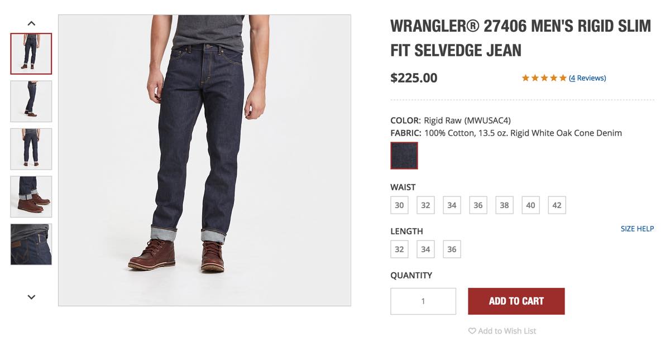
Task: Click the up chevron above thumbnails
Action: click(x=31, y=23)
